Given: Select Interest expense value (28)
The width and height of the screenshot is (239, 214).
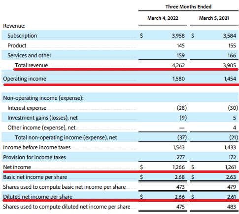Looking at the screenshot, I should point(182,108).
